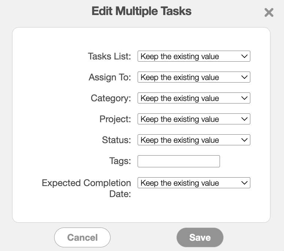The width and height of the screenshot is (284, 251).
Task: Click the chevron arrow on Assign To
Action: tap(244, 77)
